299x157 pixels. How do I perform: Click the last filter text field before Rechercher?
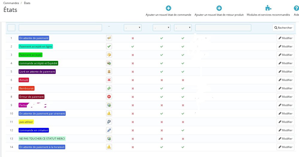(x=223, y=27)
